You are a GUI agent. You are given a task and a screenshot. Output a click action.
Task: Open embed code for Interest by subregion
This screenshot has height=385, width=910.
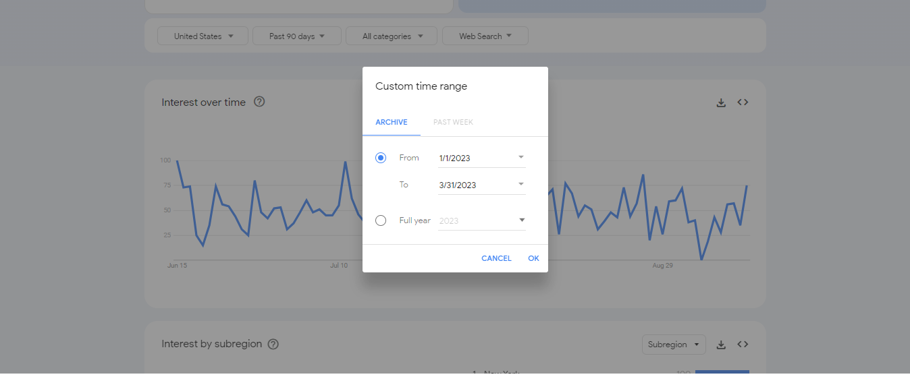743,345
